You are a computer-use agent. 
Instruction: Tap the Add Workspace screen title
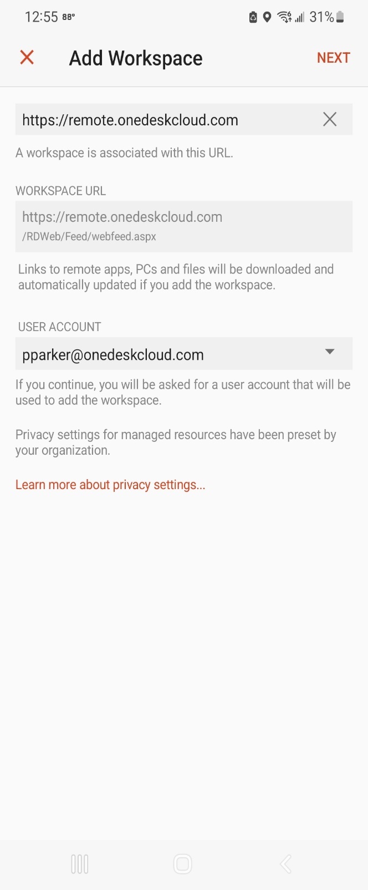pos(136,58)
